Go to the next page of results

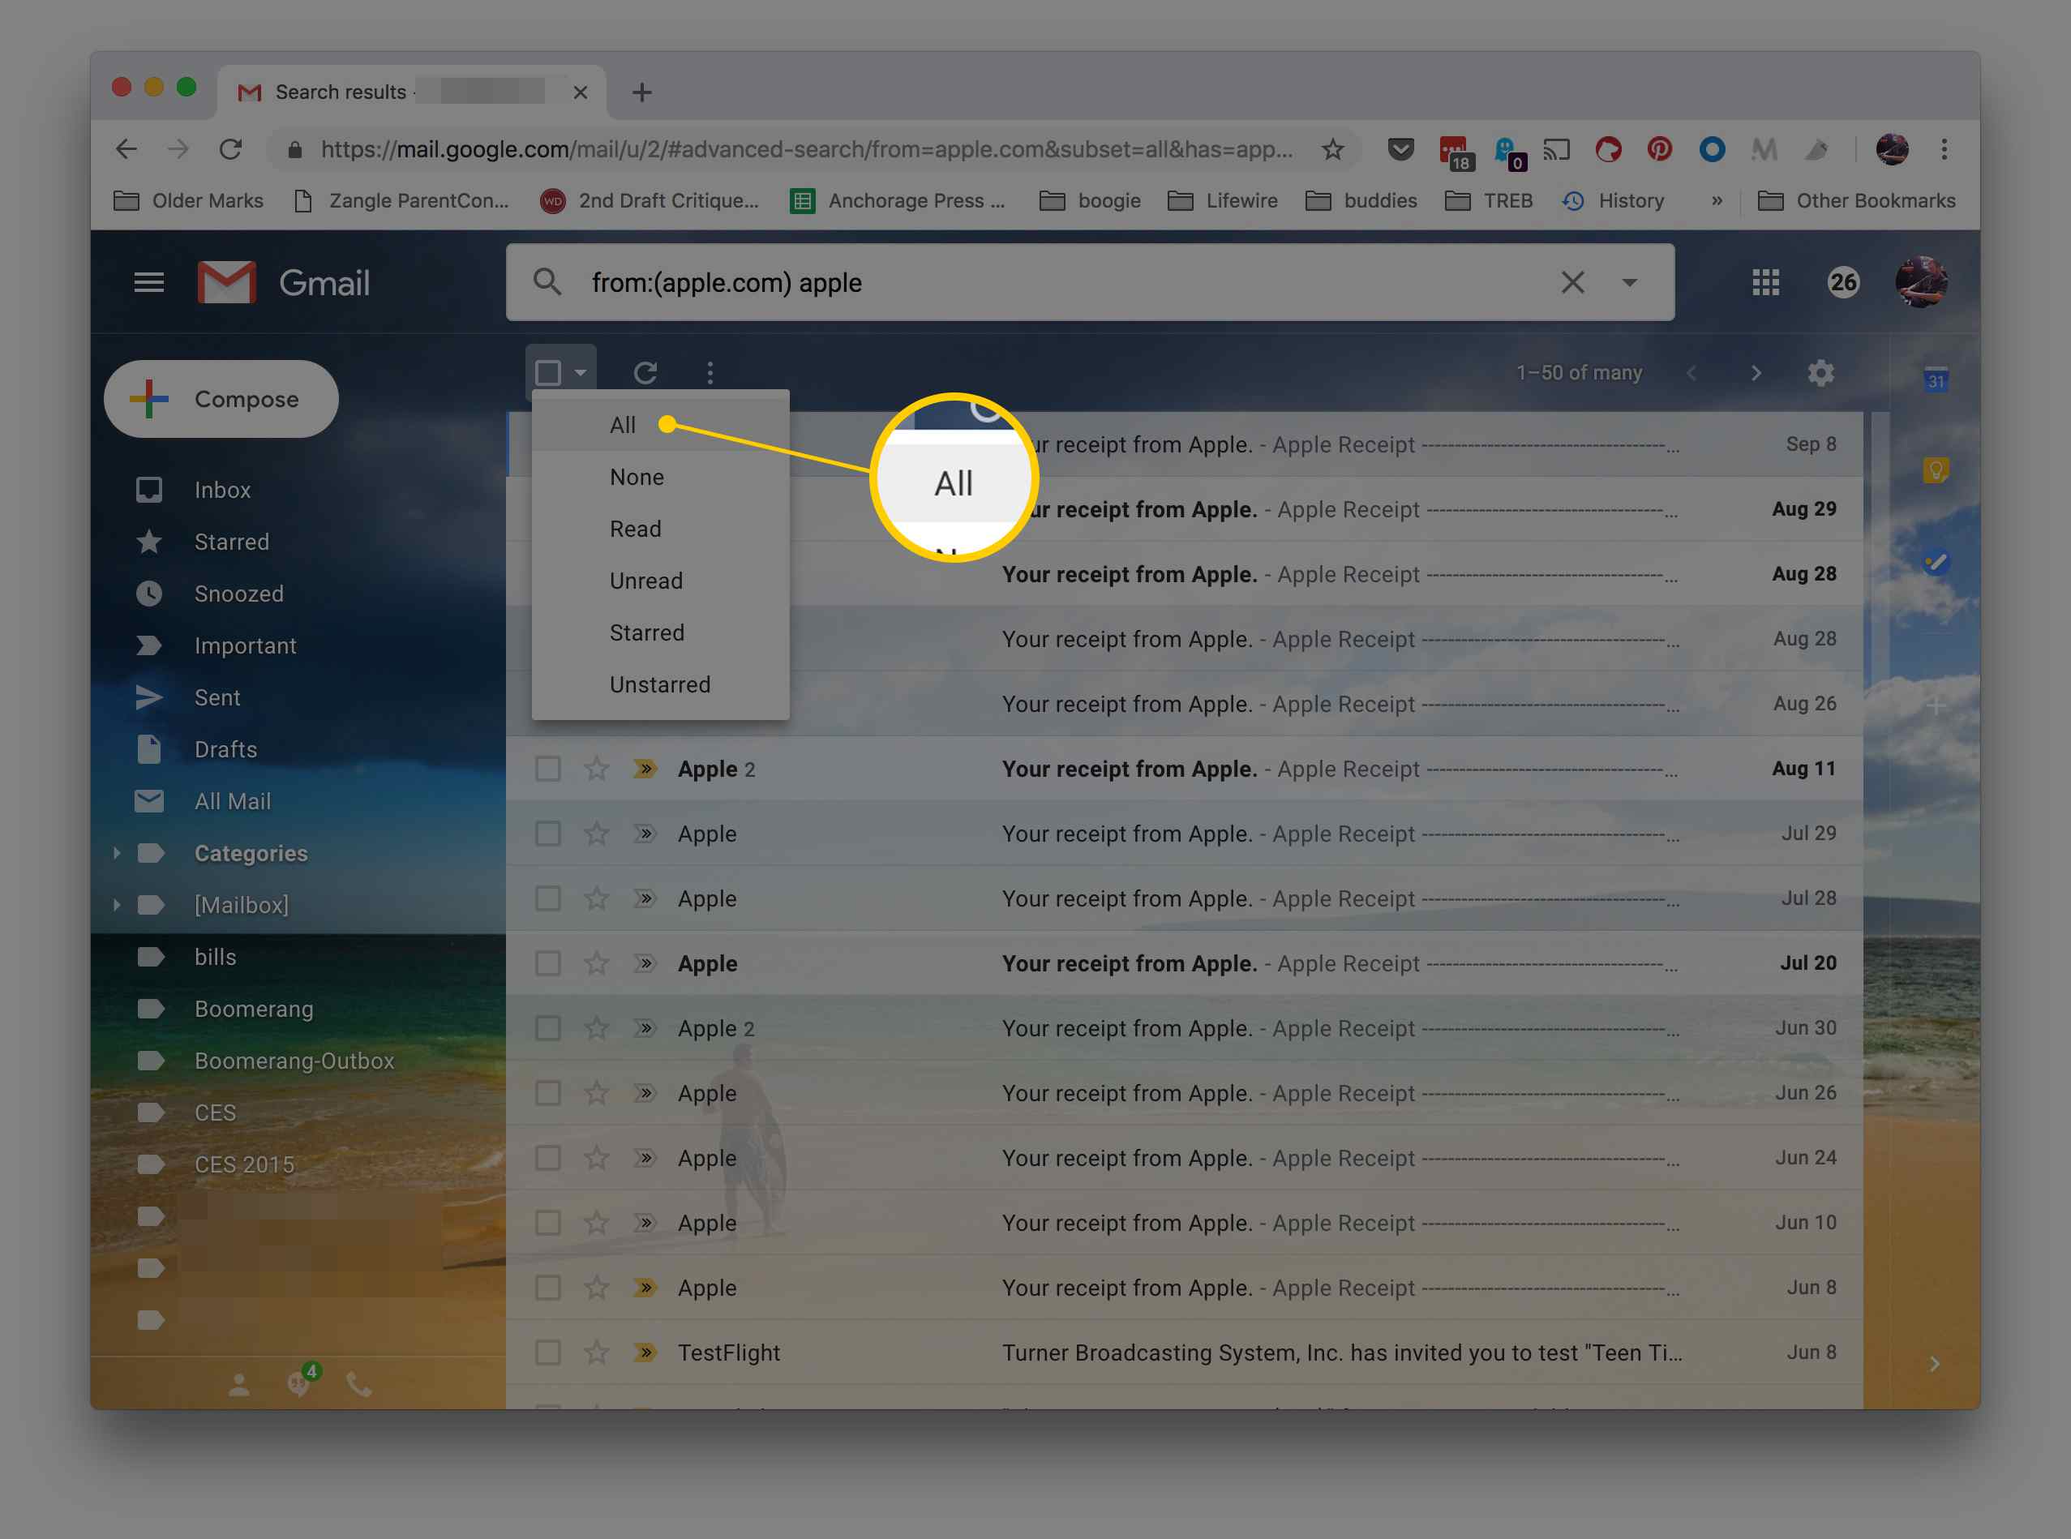click(x=1756, y=373)
